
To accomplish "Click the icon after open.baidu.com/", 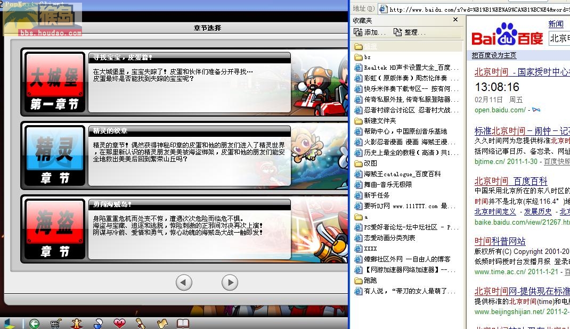I will 536,110.
